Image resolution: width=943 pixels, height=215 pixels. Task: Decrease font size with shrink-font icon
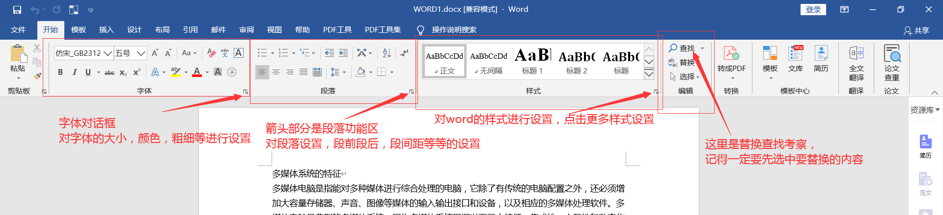168,53
